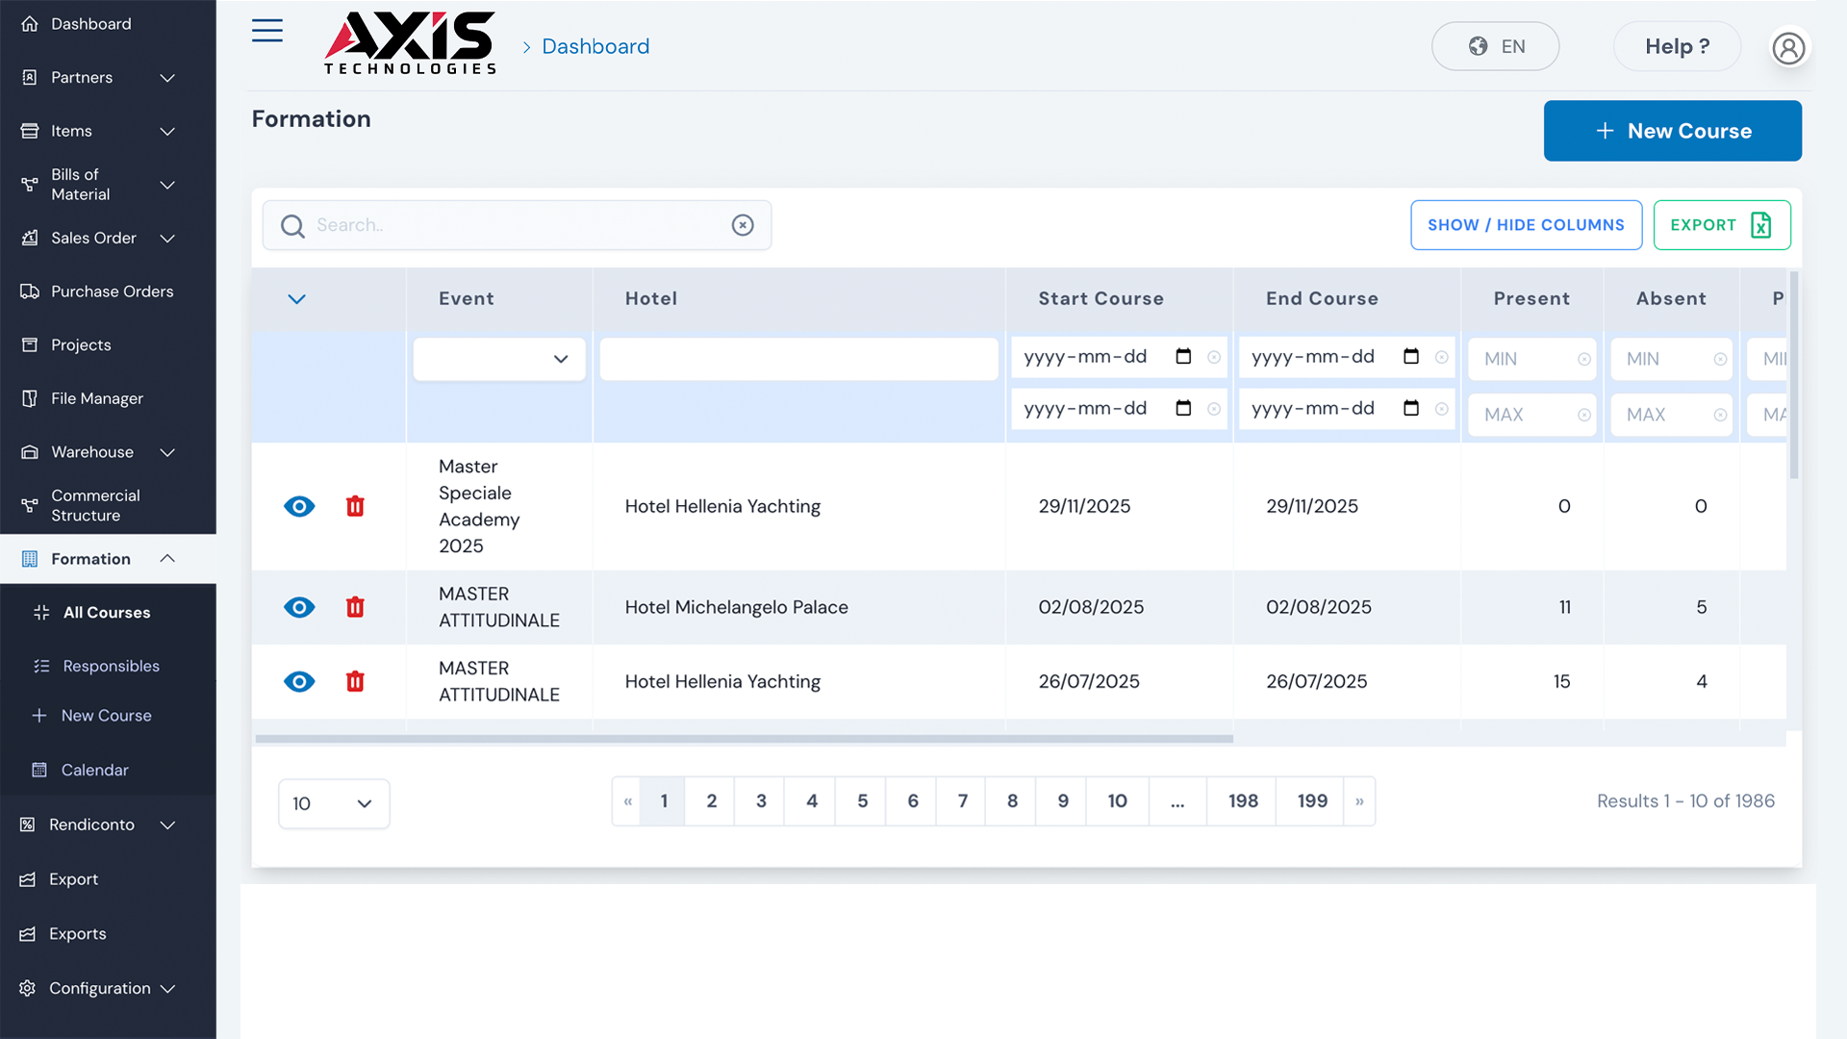
Task: Open Calendar under Formation menu
Action: tap(94, 770)
